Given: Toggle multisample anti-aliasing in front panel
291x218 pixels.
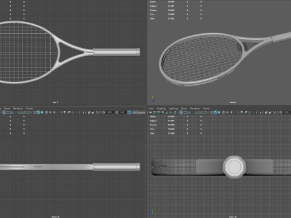Looking at the screenshot, I should click(73, 112).
